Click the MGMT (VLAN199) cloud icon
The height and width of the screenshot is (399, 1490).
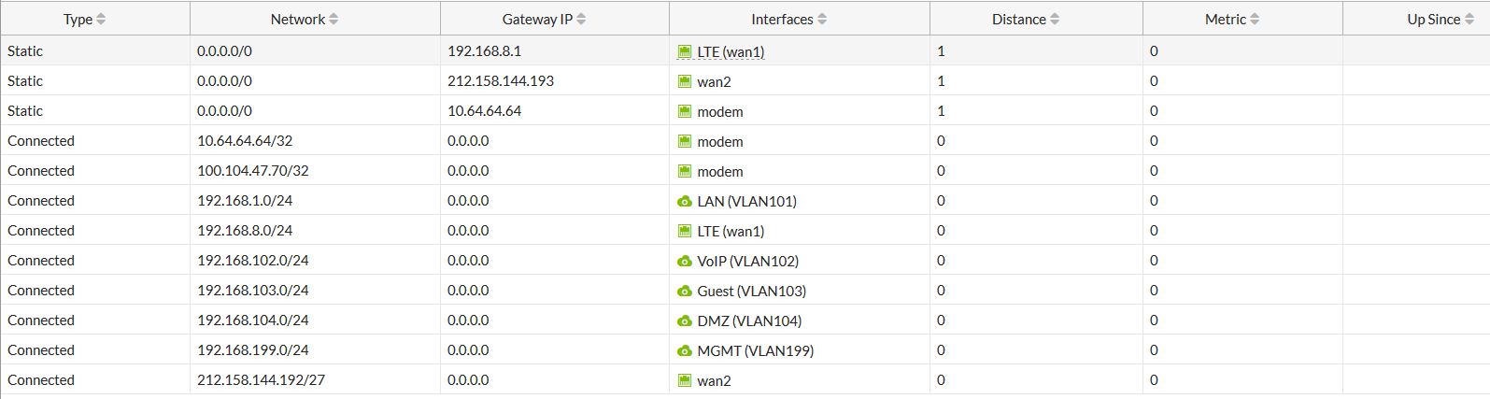[685, 351]
